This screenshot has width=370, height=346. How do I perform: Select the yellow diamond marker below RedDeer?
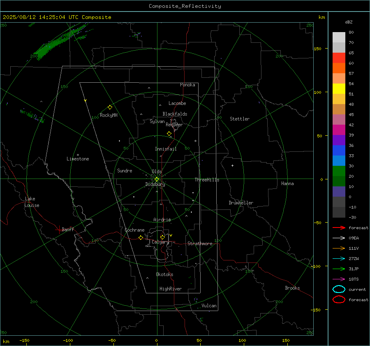(169, 134)
